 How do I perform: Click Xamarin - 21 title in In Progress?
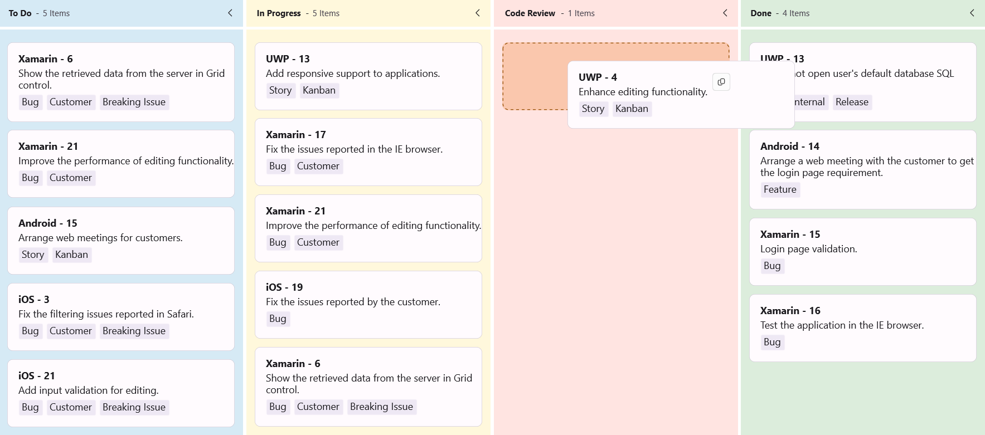pyautogui.click(x=295, y=211)
